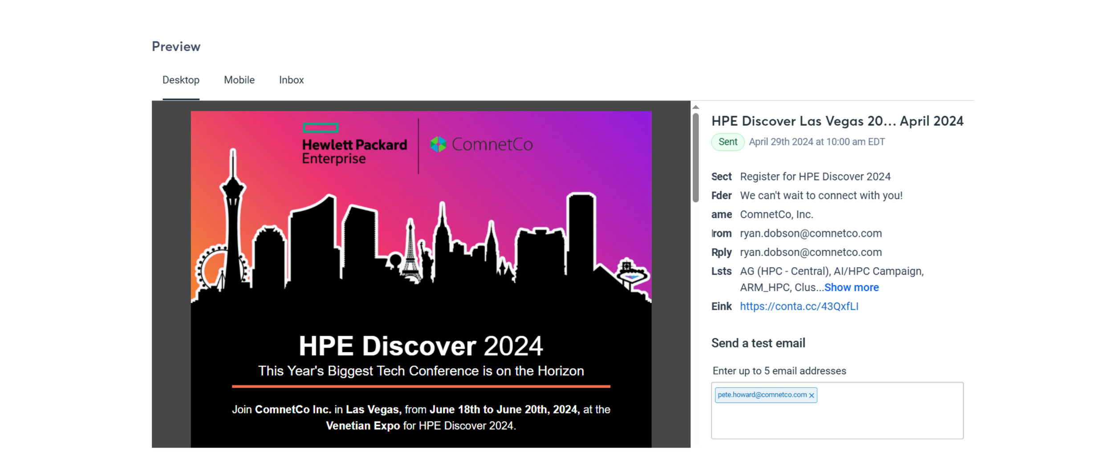1113x473 pixels.
Task: Click the Hewlett Packard Enterprise logo
Action: point(354,144)
